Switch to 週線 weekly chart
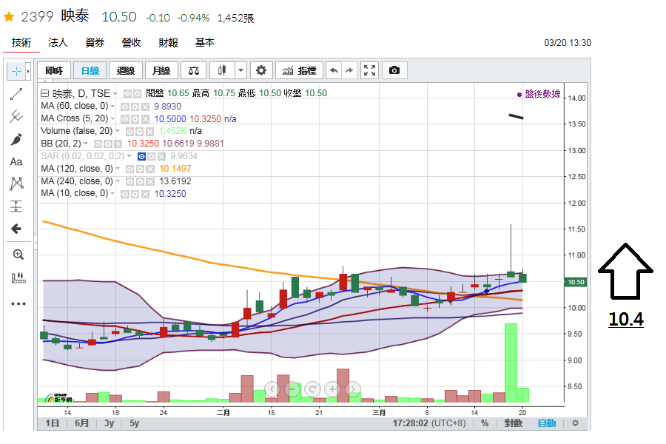Image resolution: width=666 pixels, height=444 pixels. 126,70
